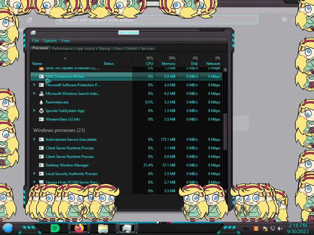Open the Action Center flag tray icon
The image size is (314, 235).
(x=265, y=228)
